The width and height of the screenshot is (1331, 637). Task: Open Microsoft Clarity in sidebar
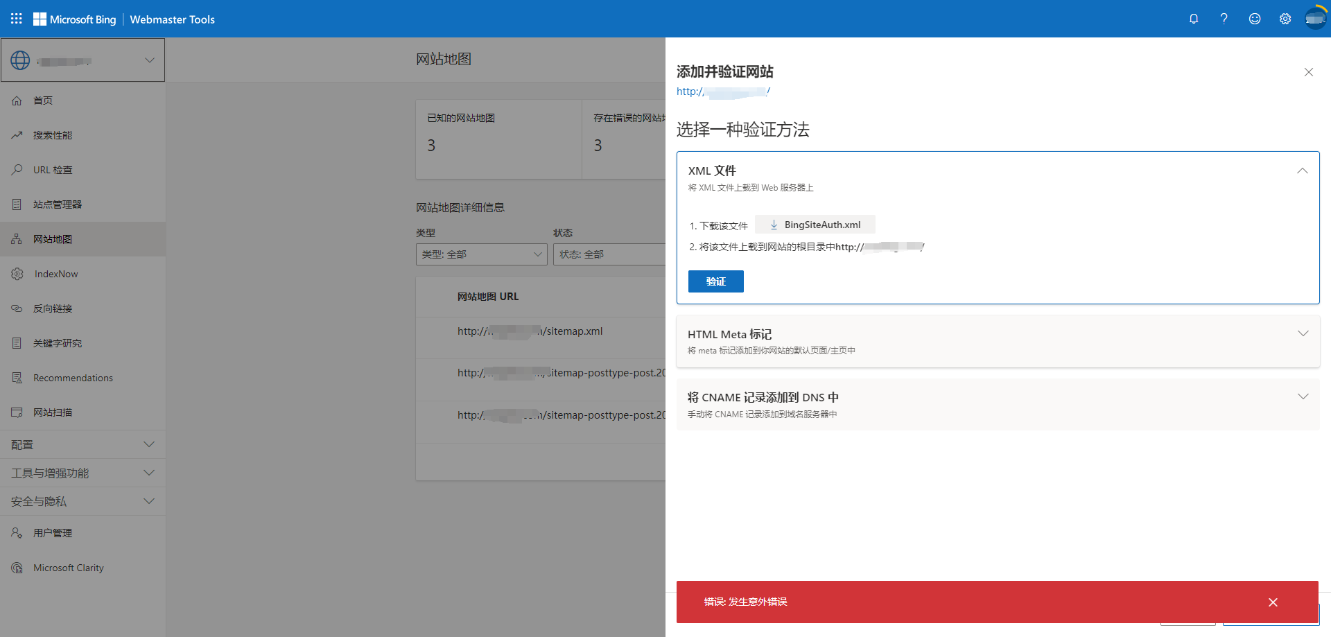point(82,568)
